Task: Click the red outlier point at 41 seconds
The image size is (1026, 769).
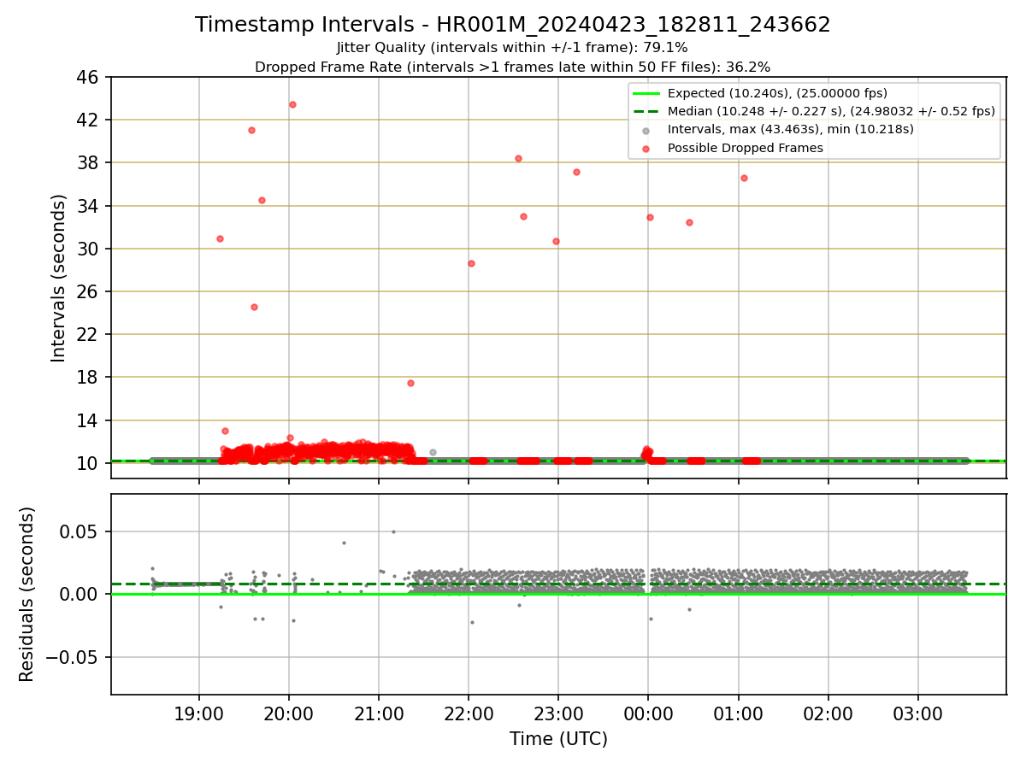Action: (x=251, y=130)
